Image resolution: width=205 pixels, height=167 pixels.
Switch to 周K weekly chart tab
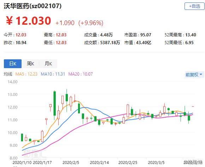coord(30,64)
